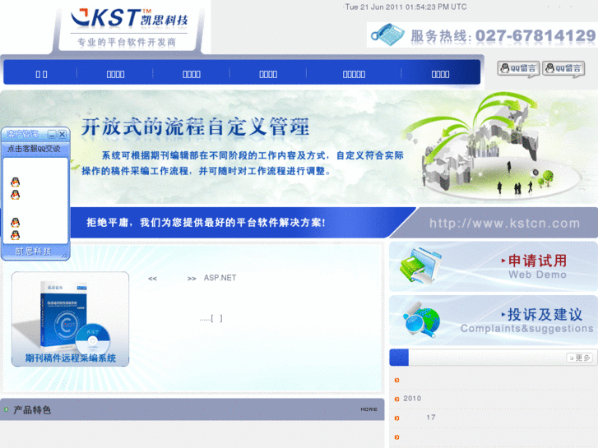Open the second QQ留言 button
This screenshot has width=598, height=448.
click(x=563, y=69)
